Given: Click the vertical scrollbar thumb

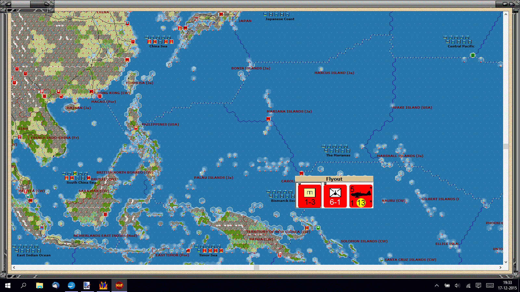Looking at the screenshot, I should [506, 146].
